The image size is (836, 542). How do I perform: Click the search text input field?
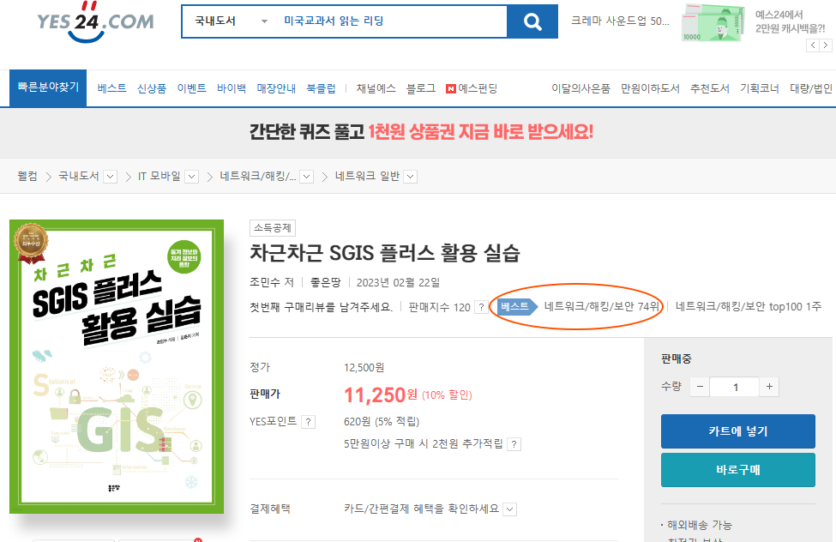pyautogui.click(x=392, y=21)
